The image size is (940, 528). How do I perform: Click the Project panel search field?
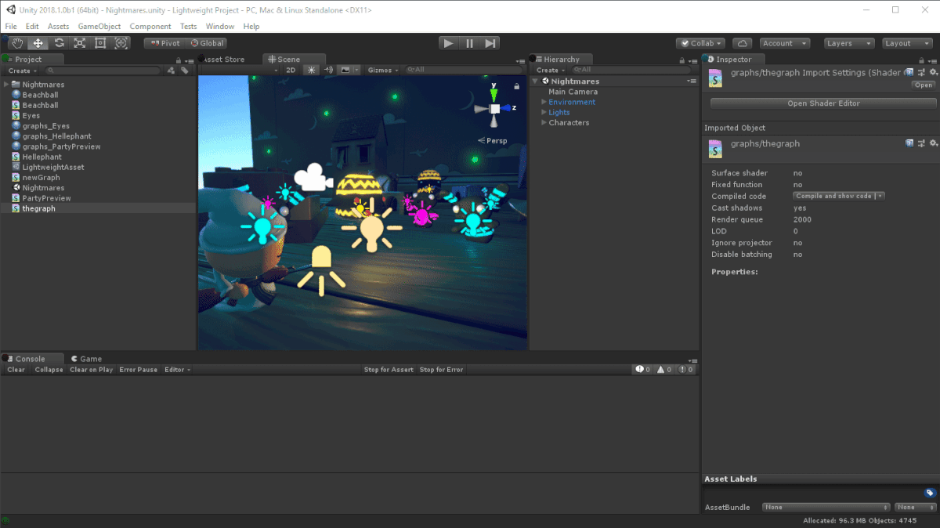pyautogui.click(x=102, y=71)
